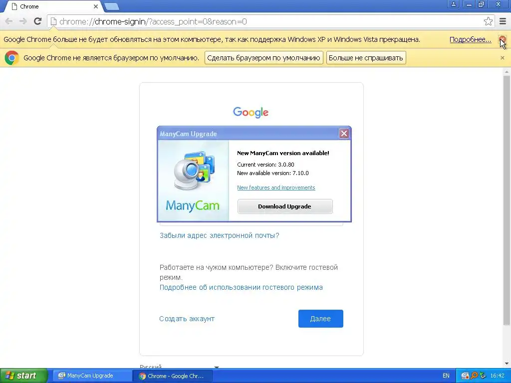Click the browser back arrow
The width and height of the screenshot is (511, 383).
click(9, 21)
